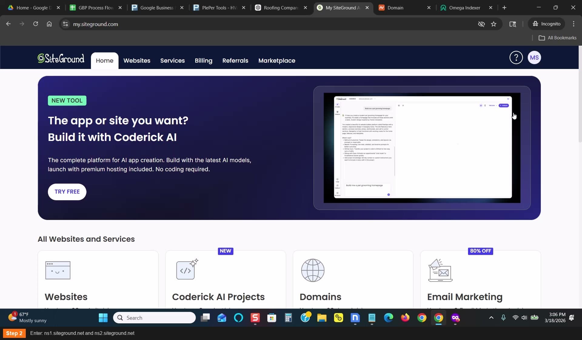The width and height of the screenshot is (582, 340).
Task: Open the site information icon in address bar
Action: (65, 24)
